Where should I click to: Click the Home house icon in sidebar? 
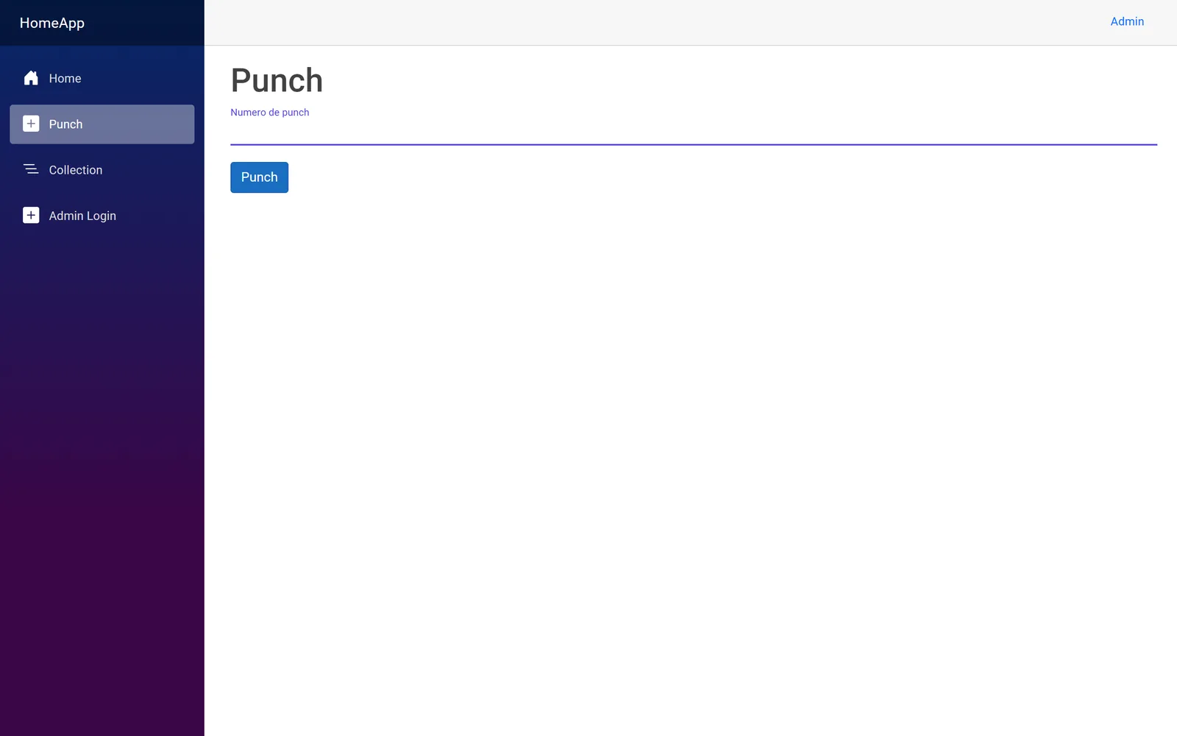31,78
